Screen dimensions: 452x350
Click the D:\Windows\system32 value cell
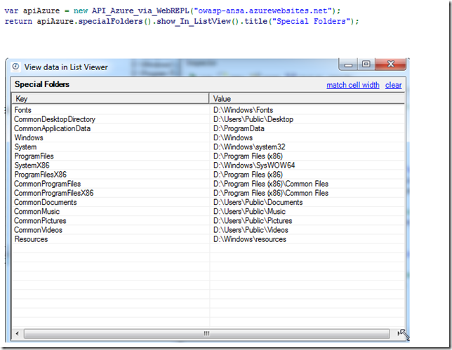click(x=248, y=147)
